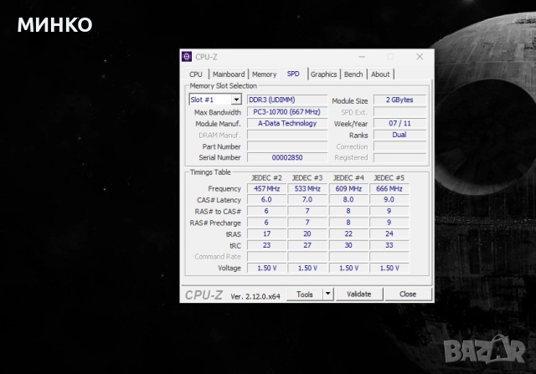Click the Module Size 2 GBytes field
The width and height of the screenshot is (536, 374).
(x=399, y=100)
